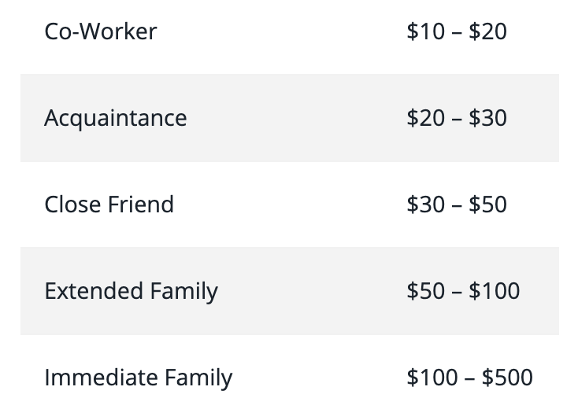The height and width of the screenshot is (420, 578).
Task: Click the $20 lower amount for Acquaintance
Action: click(x=426, y=118)
